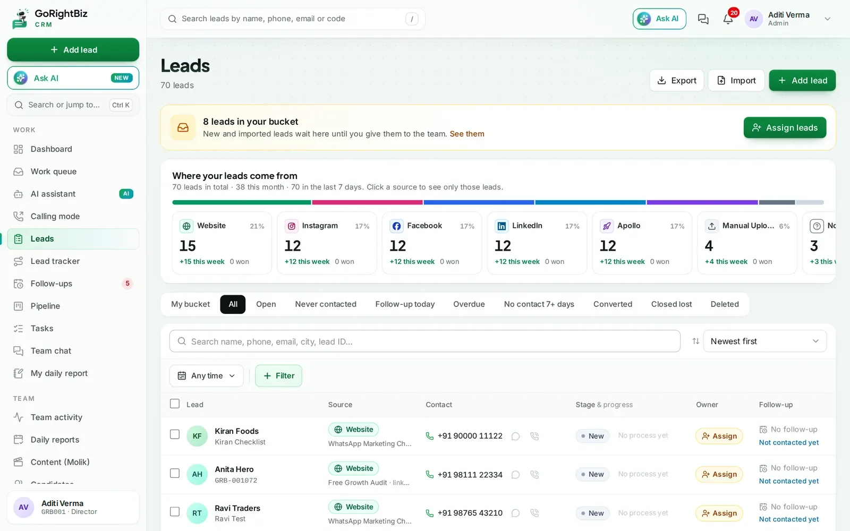Click the Facebook source icon
850x531 pixels.
pos(396,226)
